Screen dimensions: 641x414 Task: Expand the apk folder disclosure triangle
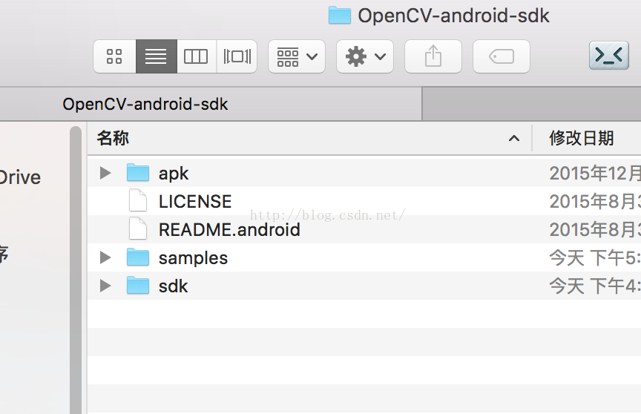(105, 173)
